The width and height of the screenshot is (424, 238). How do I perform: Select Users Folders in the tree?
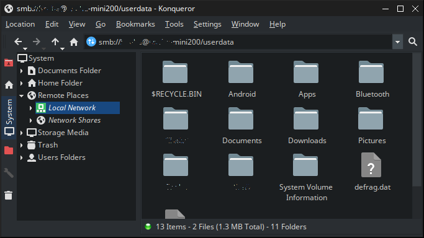56,157
